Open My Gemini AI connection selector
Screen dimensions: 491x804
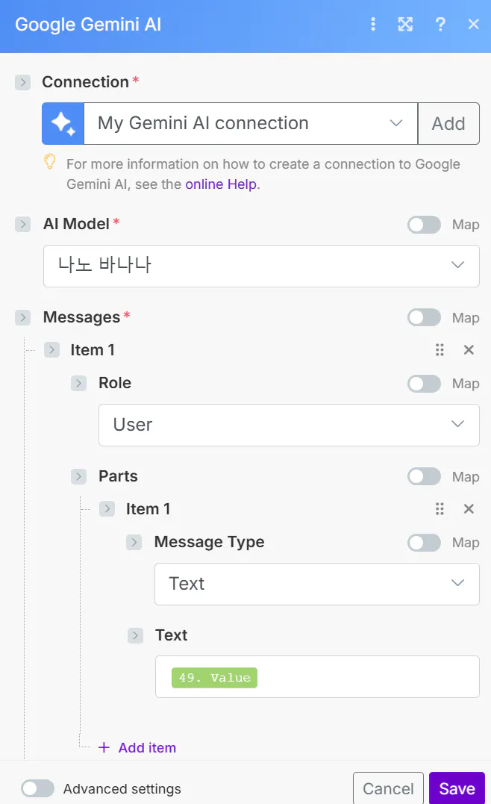click(250, 123)
